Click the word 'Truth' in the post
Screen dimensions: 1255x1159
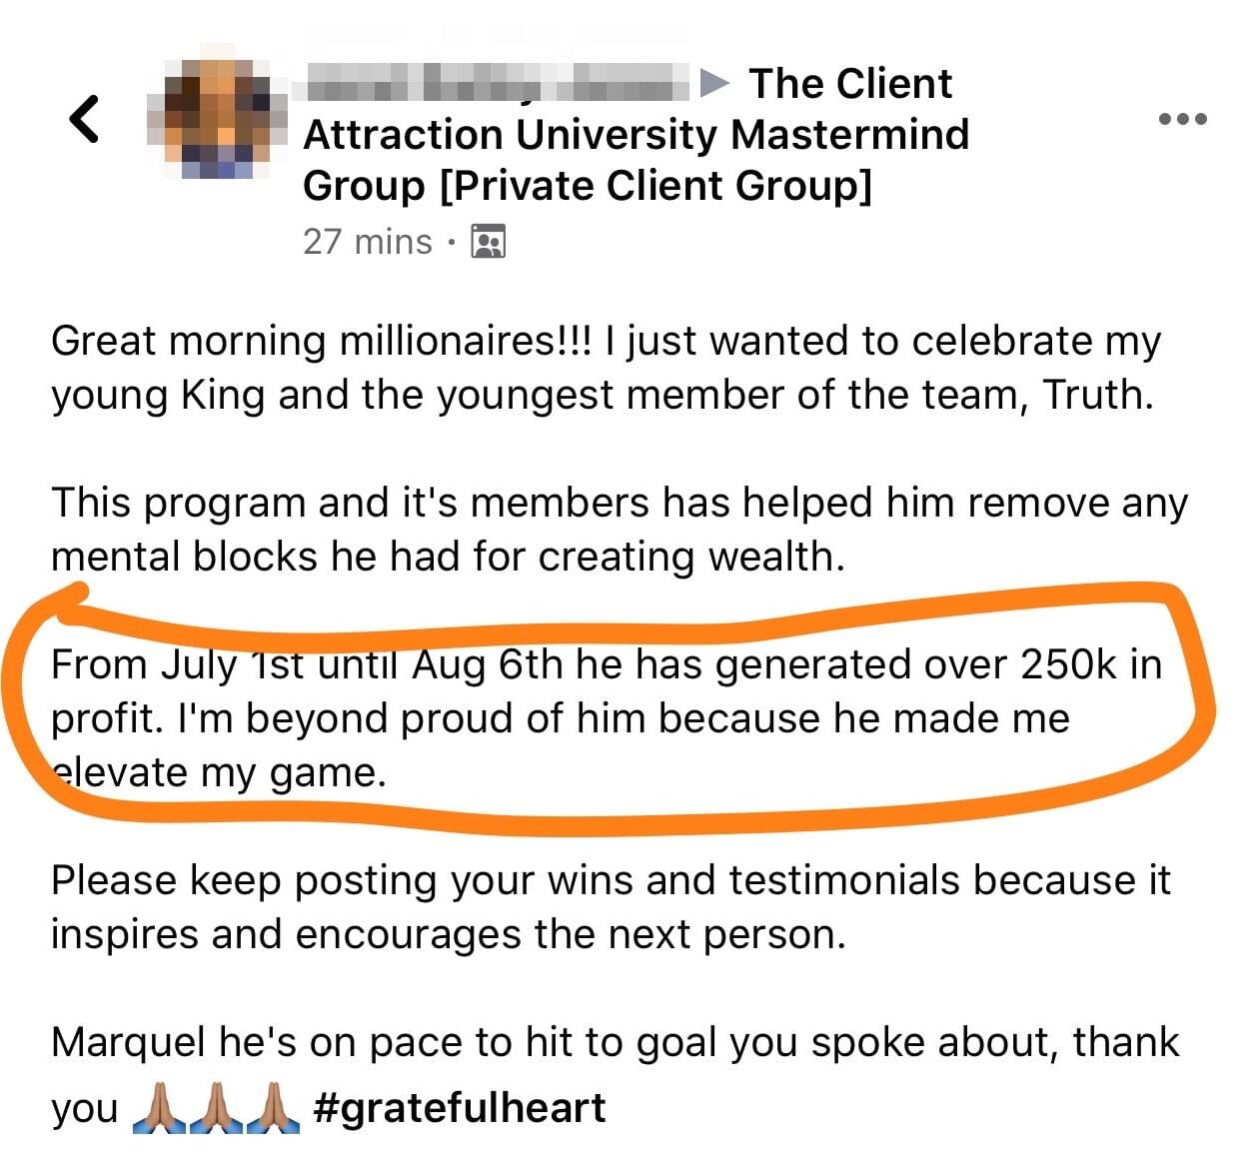1097,395
